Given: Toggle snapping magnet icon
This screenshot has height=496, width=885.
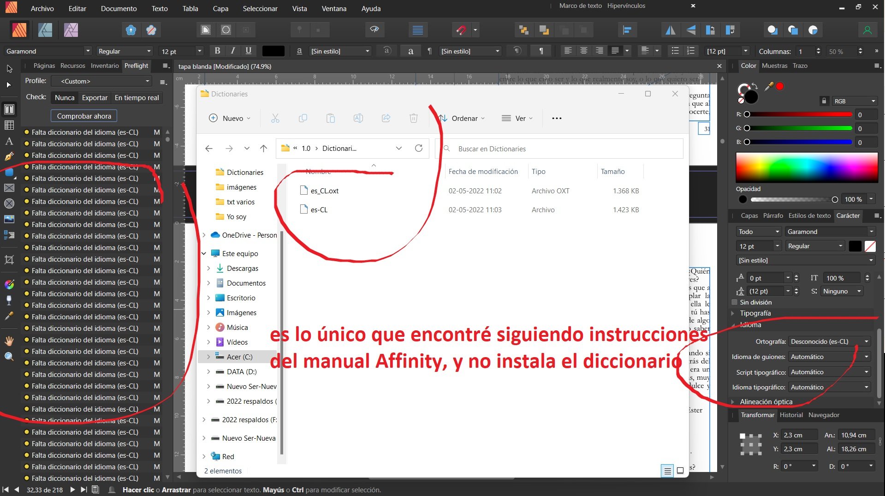Looking at the screenshot, I should 461,30.
